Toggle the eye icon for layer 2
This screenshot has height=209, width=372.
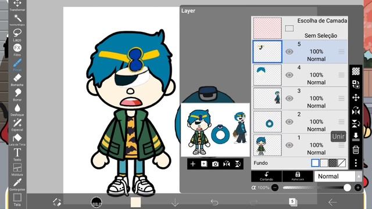pyautogui.click(x=289, y=122)
